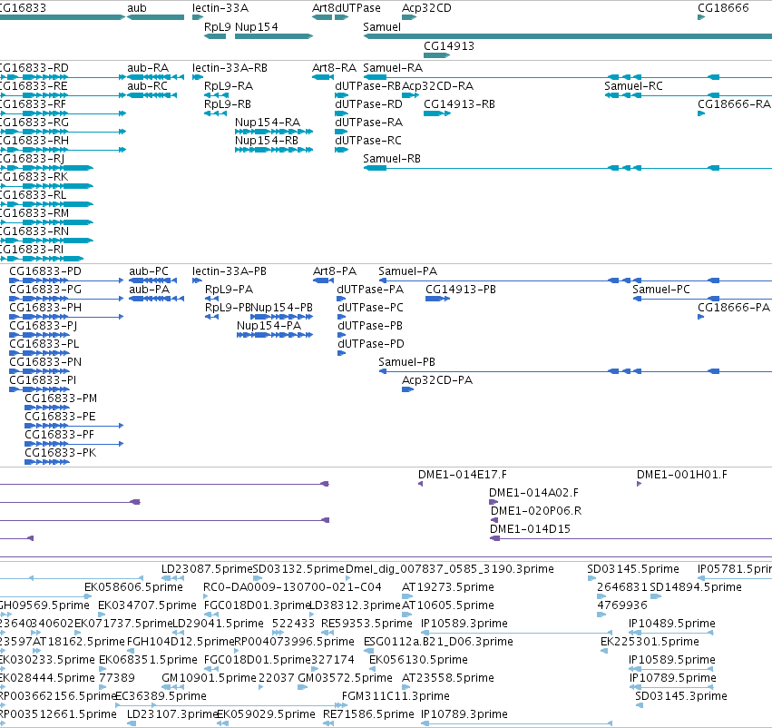Select the Art8-RA transcript
Screen dimensions: 772x728
click(335, 68)
